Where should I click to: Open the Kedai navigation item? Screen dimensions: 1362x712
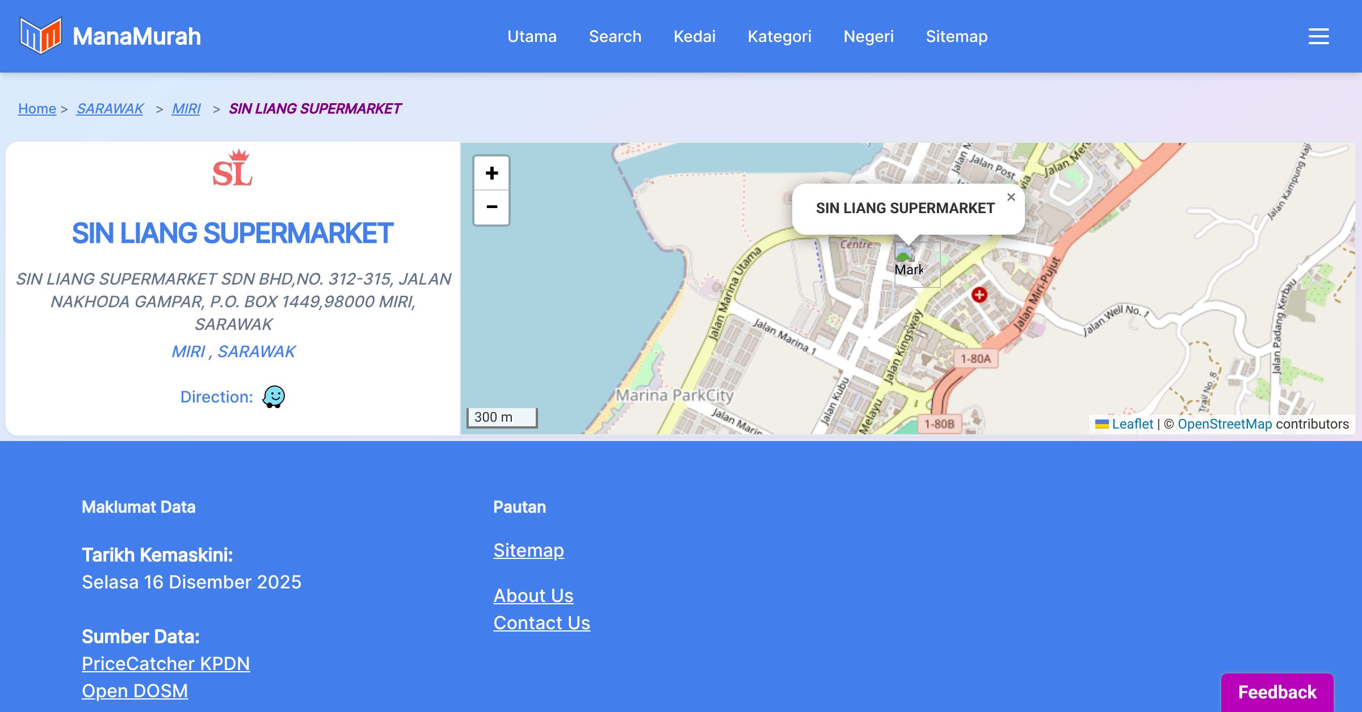694,36
